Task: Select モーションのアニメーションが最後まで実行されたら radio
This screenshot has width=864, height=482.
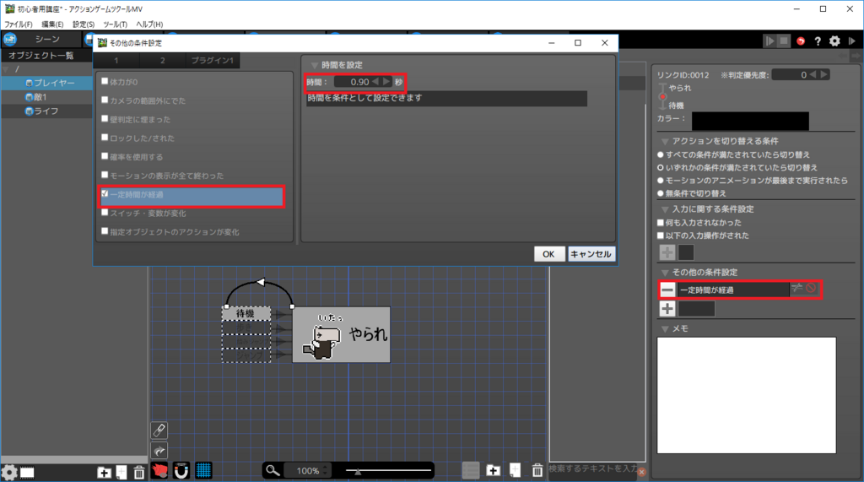Action: [x=661, y=181]
